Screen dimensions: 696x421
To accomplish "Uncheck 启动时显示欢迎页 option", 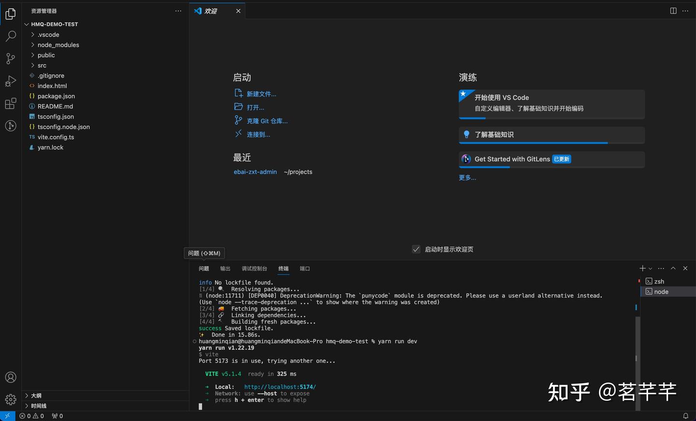I will (416, 249).
